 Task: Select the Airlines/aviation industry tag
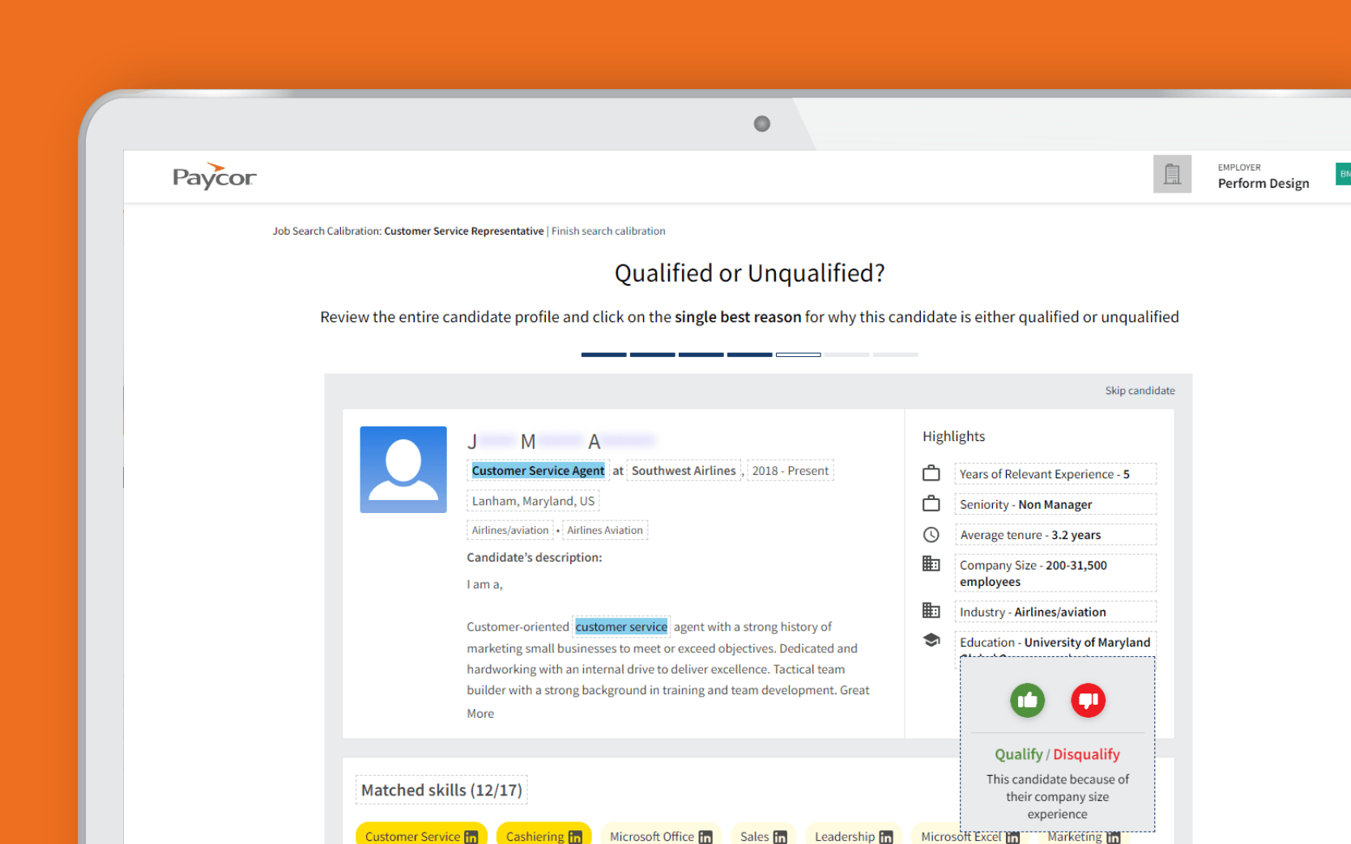click(x=510, y=530)
